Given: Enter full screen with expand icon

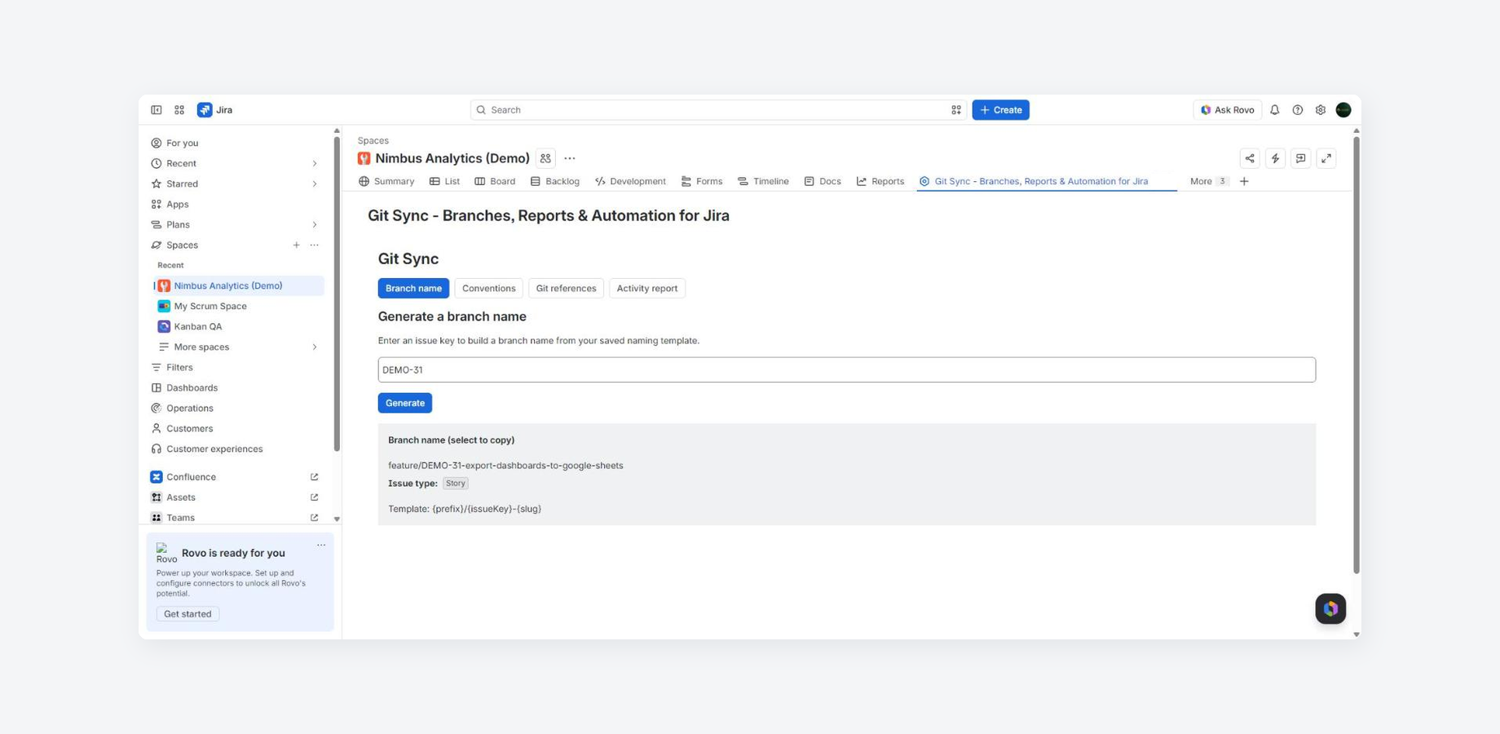Looking at the screenshot, I should (x=1326, y=158).
